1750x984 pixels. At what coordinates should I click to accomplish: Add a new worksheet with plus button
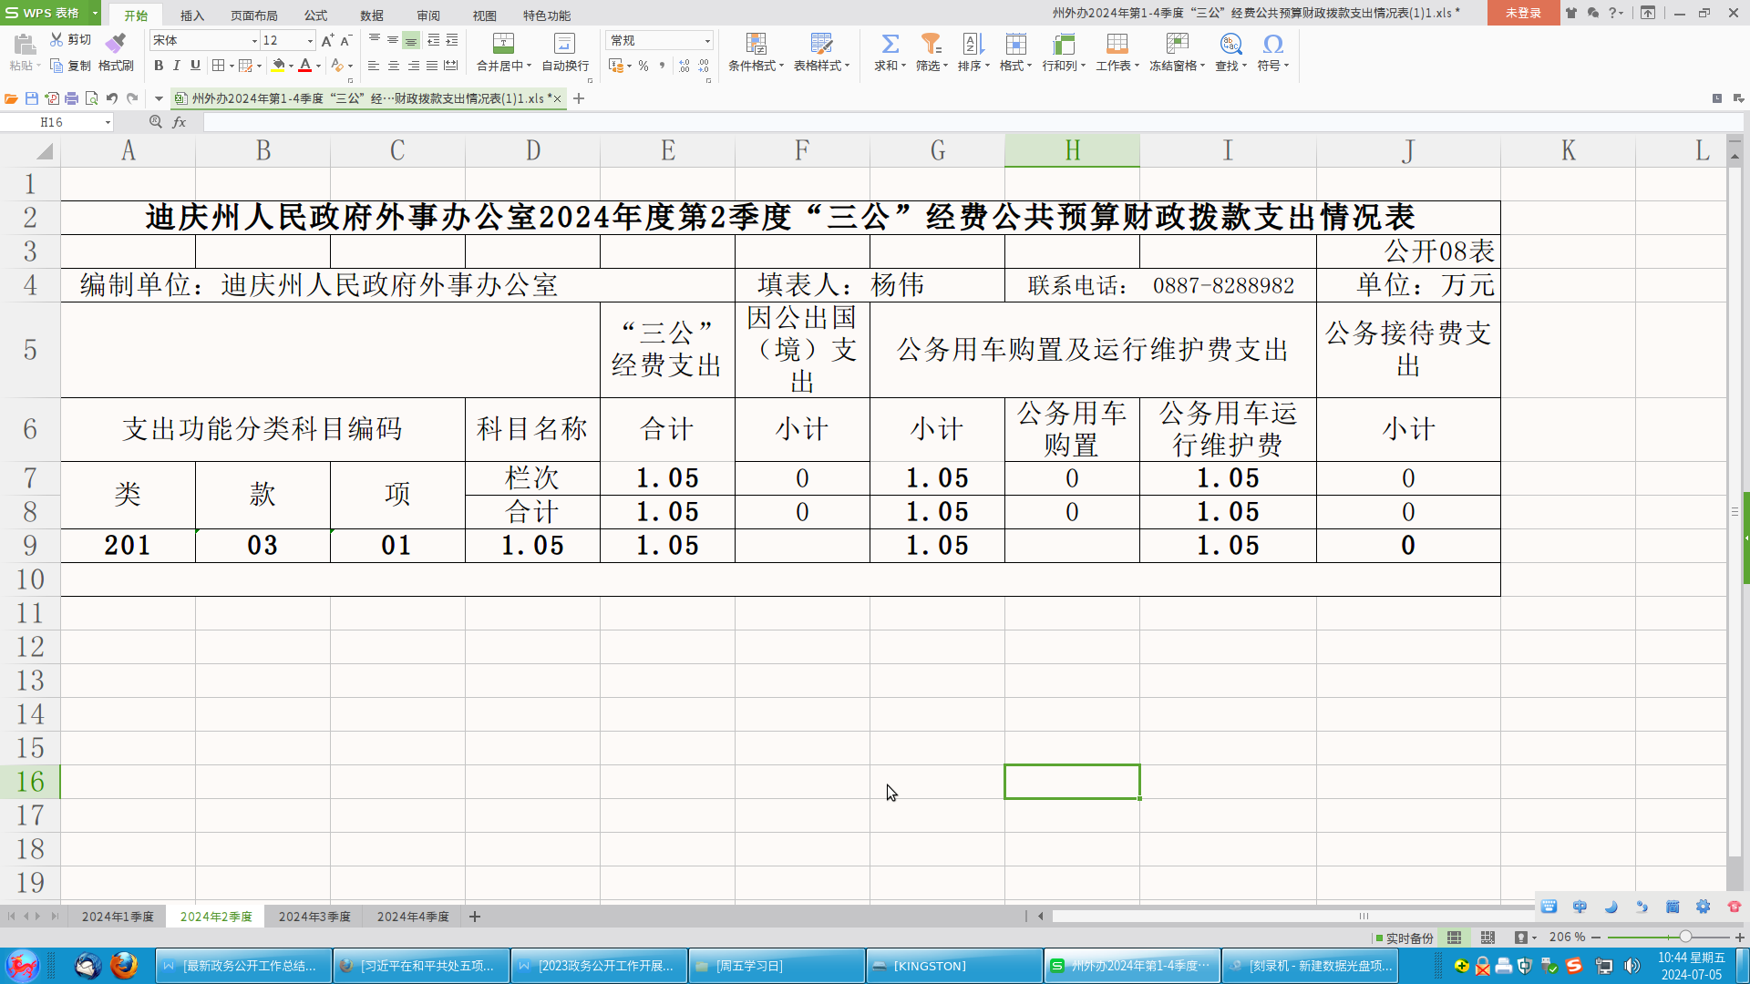474,917
